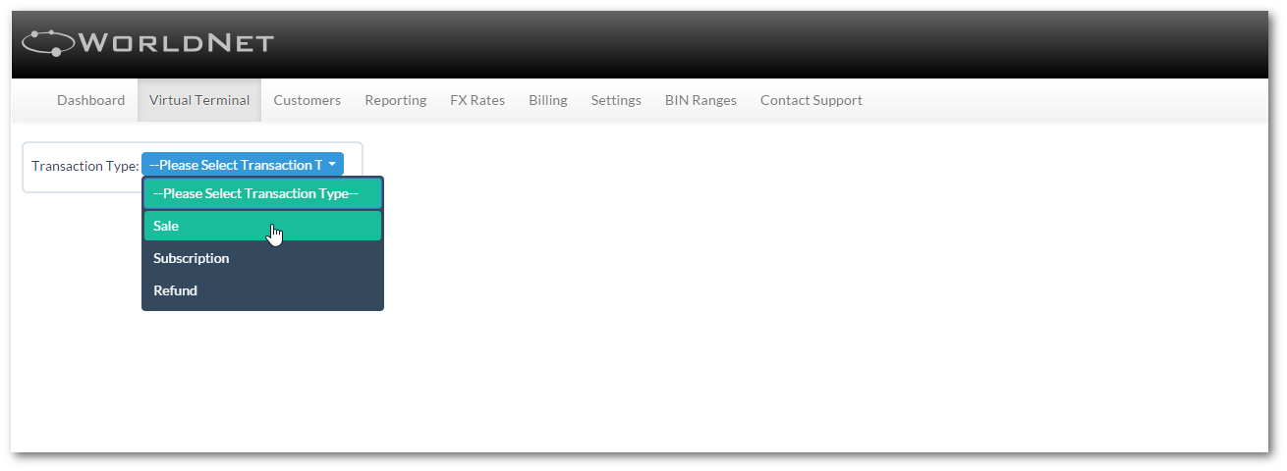The image size is (1287, 471).
Task: Click the Contact Support link
Action: pos(811,100)
